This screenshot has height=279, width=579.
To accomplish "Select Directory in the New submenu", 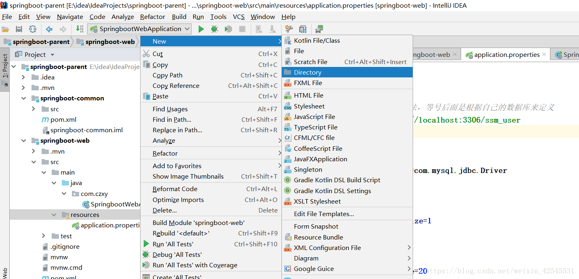I will pyautogui.click(x=347, y=72).
